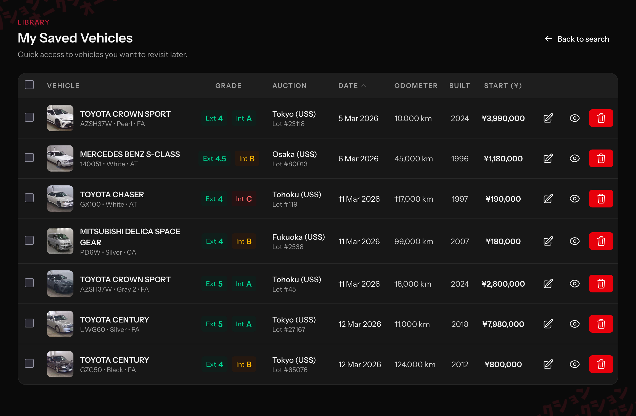636x416 pixels.
Task: Open MITSUBISHI DELICA SPACE GEAR title
Action: pyautogui.click(x=130, y=237)
